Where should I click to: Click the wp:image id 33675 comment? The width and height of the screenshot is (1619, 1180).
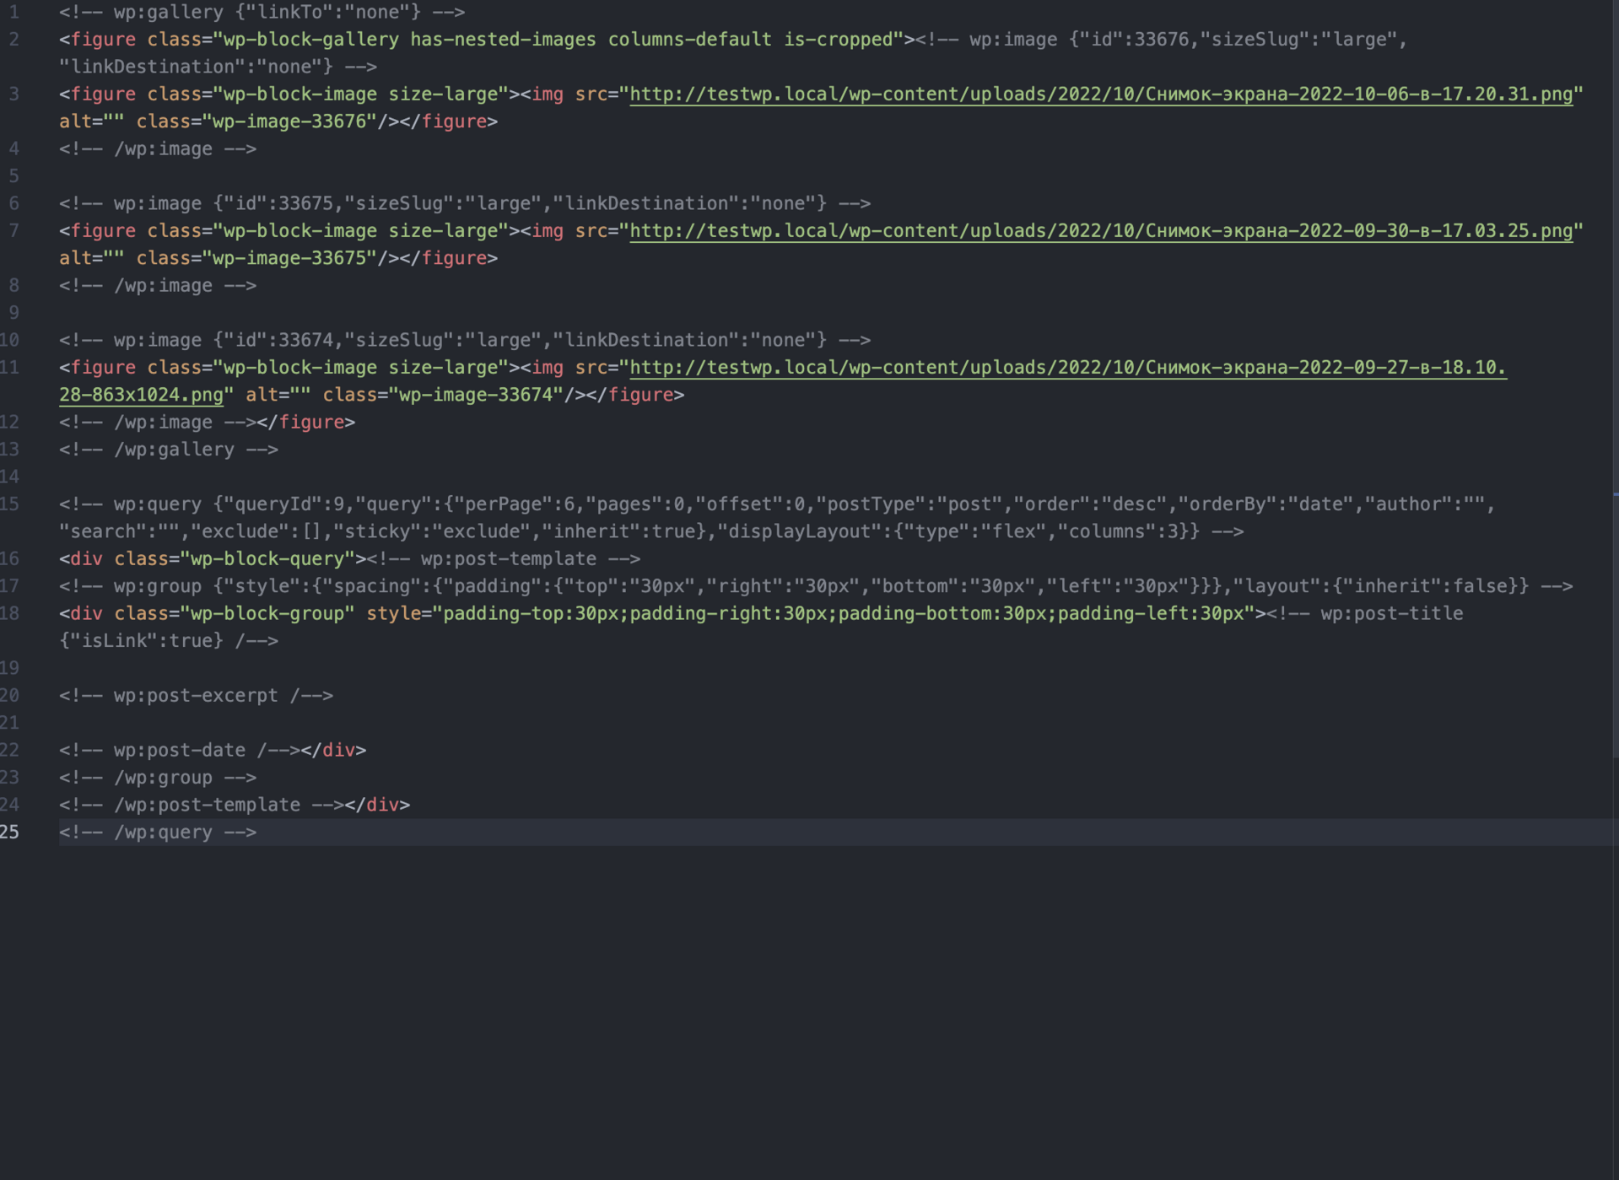coord(465,203)
